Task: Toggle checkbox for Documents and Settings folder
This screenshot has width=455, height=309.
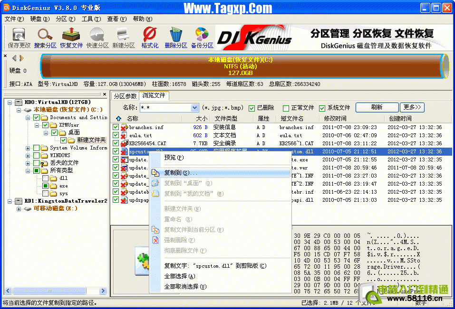Action: [36, 118]
